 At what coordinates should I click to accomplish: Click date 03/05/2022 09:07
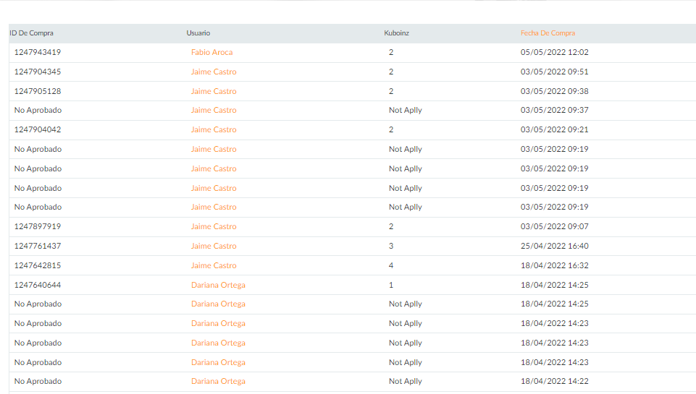[x=554, y=226]
